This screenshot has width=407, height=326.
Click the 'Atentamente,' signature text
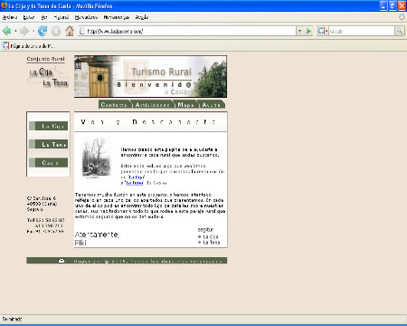[97, 235]
